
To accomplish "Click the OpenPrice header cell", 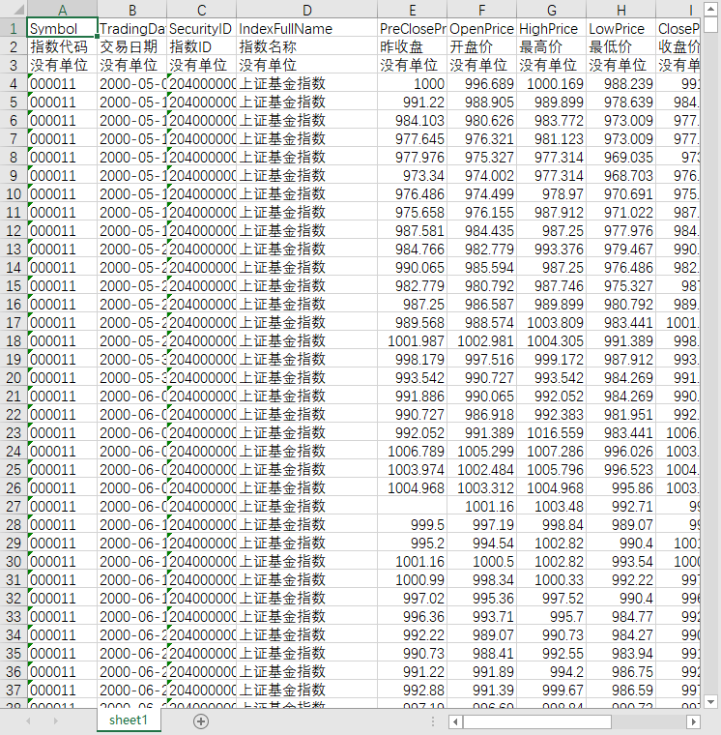I will 481,29.
